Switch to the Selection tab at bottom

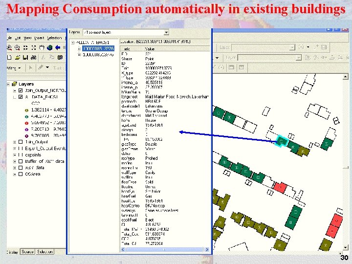click(x=44, y=252)
